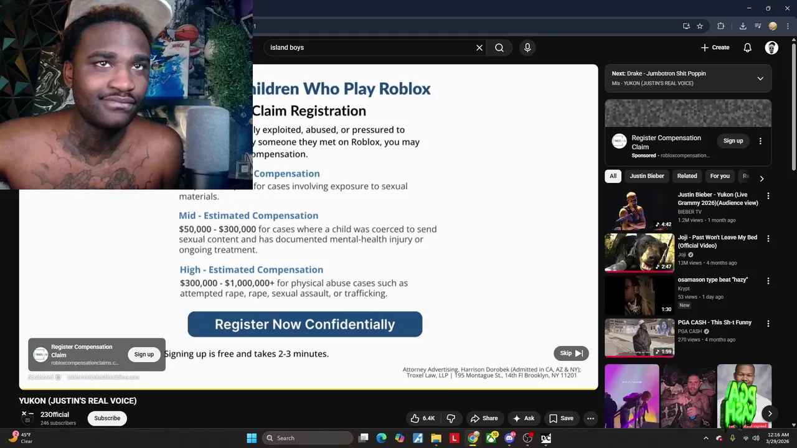This screenshot has height=448, width=797.
Task: Open Microsoft Edge from taskbar
Action: pos(382,438)
